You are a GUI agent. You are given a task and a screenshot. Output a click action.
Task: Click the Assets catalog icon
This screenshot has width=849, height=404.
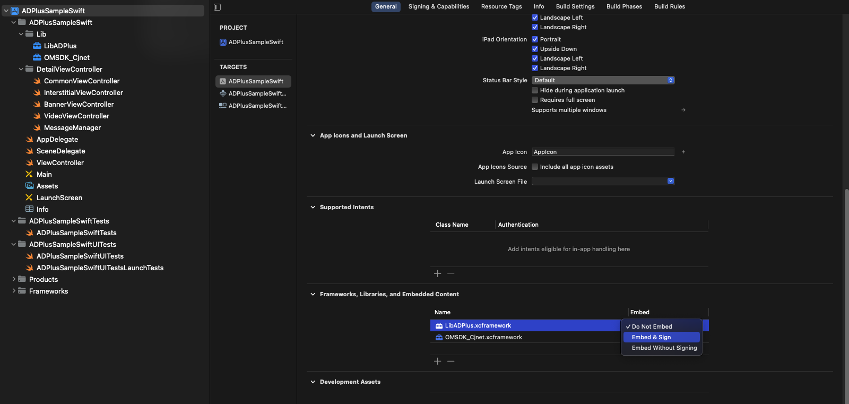30,186
